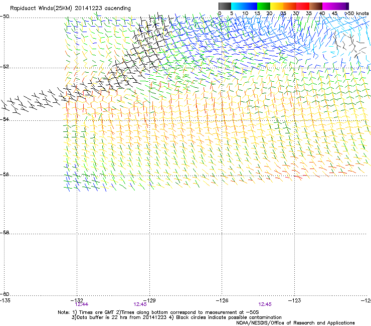Viewport: 371px width, 326px height.
Task: Click the purple '12:44' swath time label
Action: tap(81, 304)
